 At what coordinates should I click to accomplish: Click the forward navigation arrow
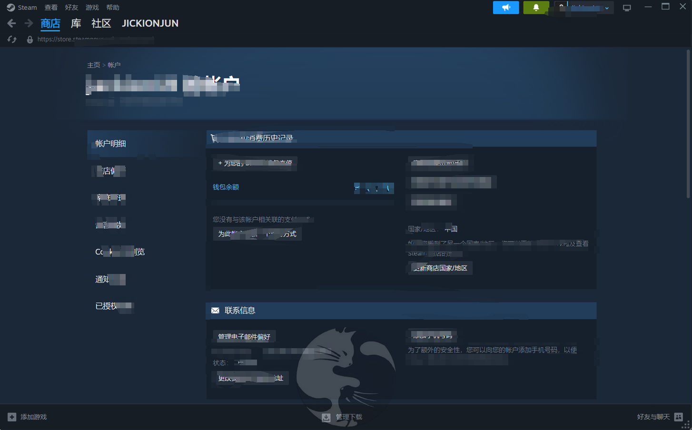[29, 23]
